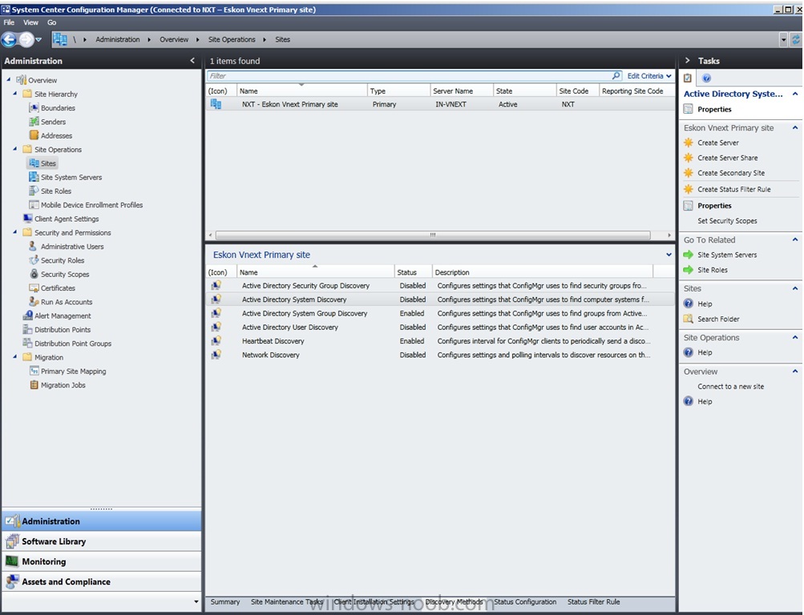The image size is (804, 615).
Task: Select Active Directory Security Group Discovery row
Action: click(440, 285)
